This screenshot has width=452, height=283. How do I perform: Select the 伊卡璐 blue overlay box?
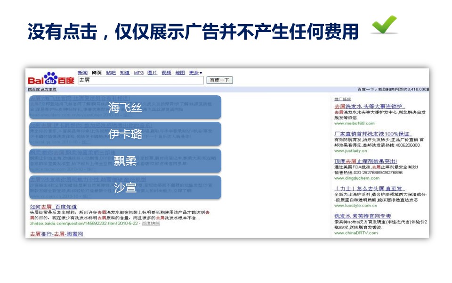tap(125, 134)
